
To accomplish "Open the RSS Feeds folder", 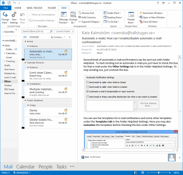I will (9, 89).
